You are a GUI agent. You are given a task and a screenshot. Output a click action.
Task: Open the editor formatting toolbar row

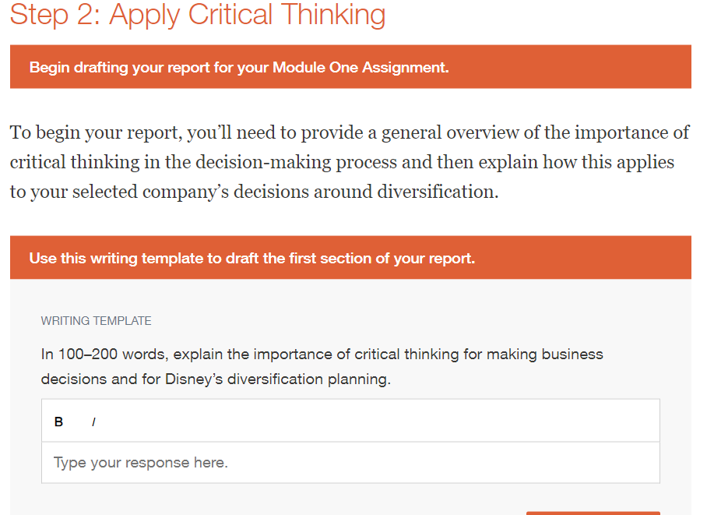point(350,422)
